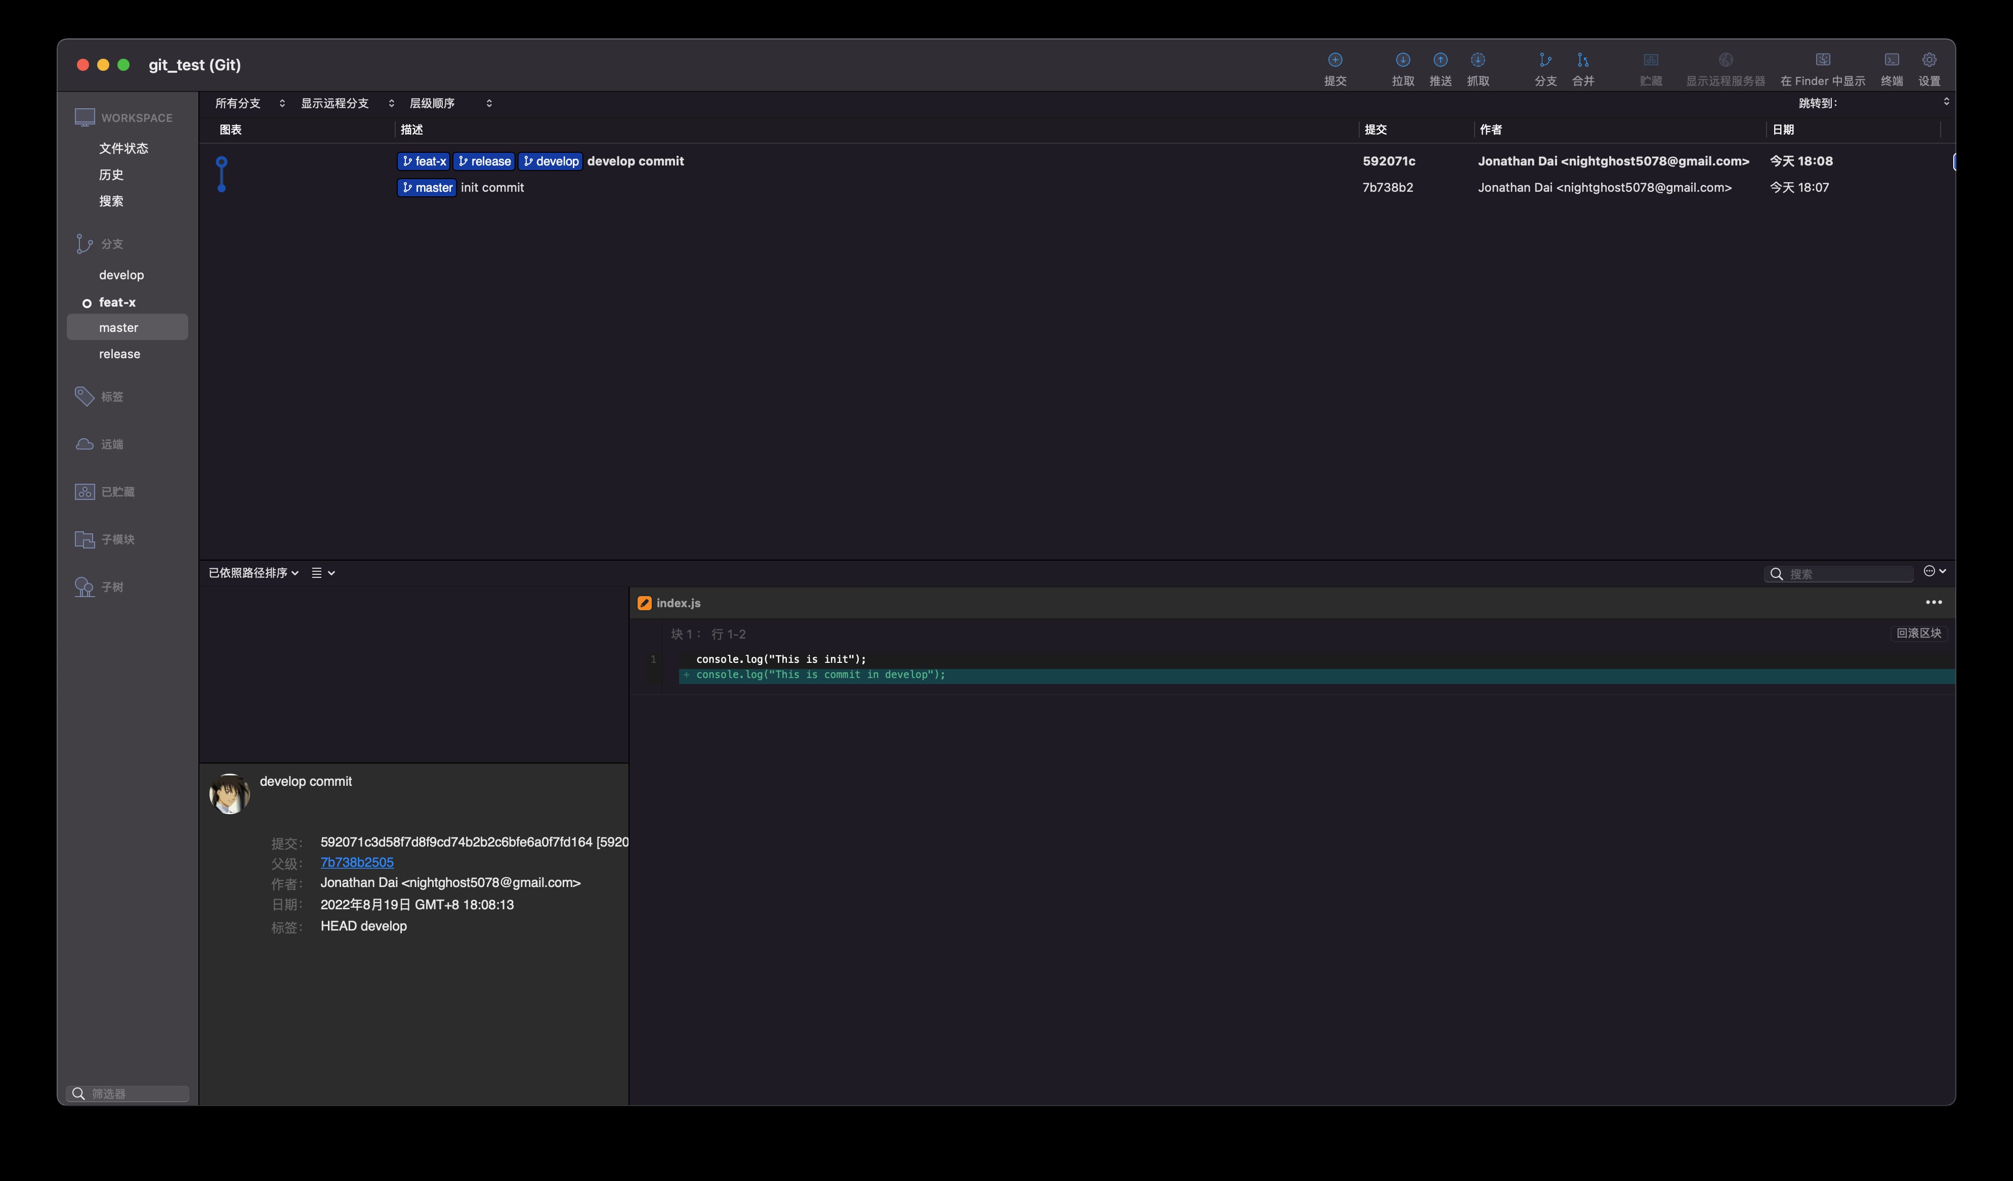The height and width of the screenshot is (1181, 2013).
Task: Follow the parent commit link 7b738b2505
Action: (x=356, y=862)
